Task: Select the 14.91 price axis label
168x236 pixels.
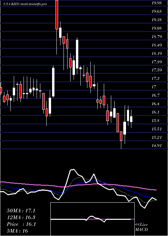Action: pyautogui.click(x=157, y=146)
